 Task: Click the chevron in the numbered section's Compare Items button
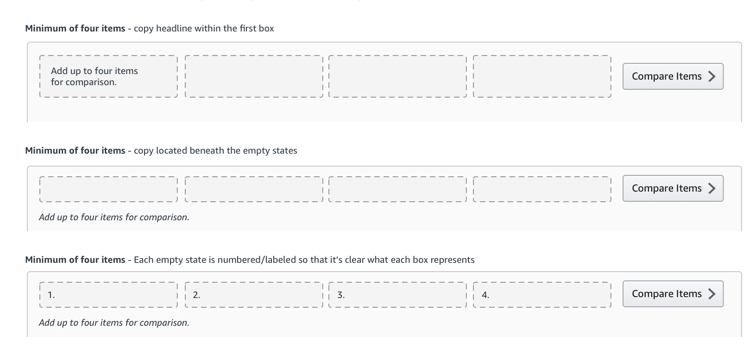tap(712, 294)
